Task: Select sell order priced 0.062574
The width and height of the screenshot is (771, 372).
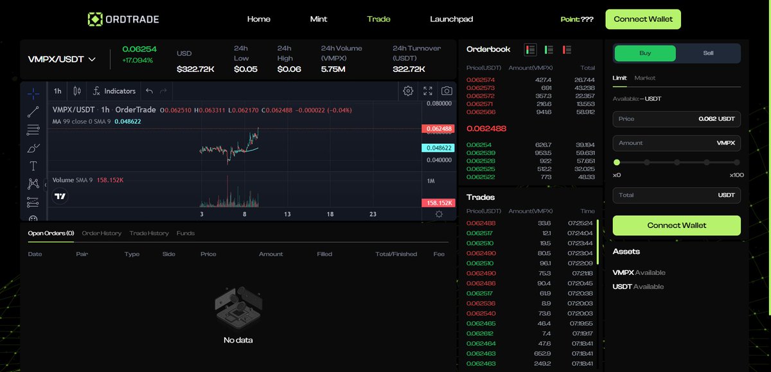Action: point(531,80)
